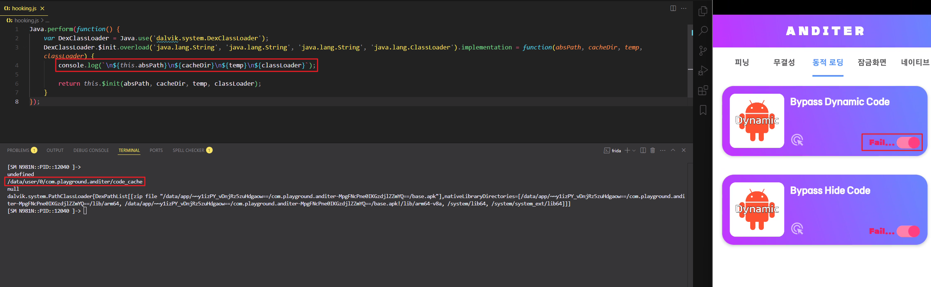931x287 pixels.
Task: Select the 네이티브 tab in Anditer app
Action: point(915,63)
